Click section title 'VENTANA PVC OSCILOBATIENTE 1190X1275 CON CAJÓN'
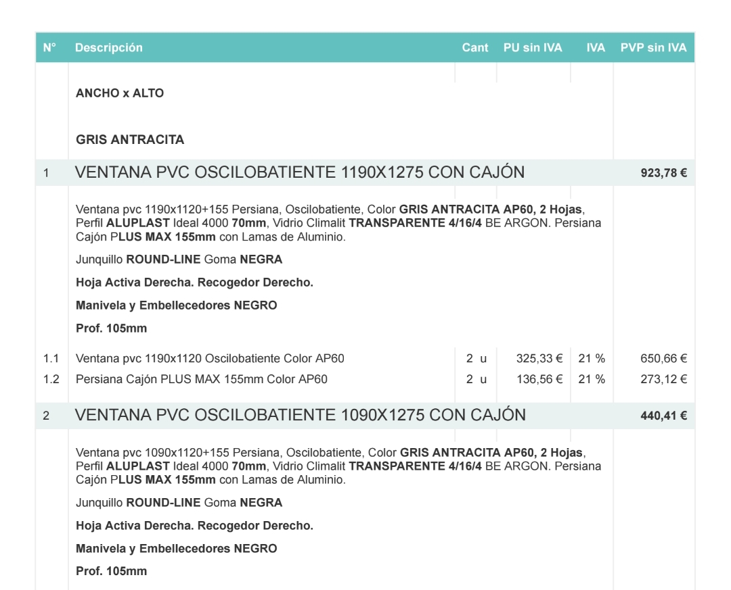 (x=300, y=172)
